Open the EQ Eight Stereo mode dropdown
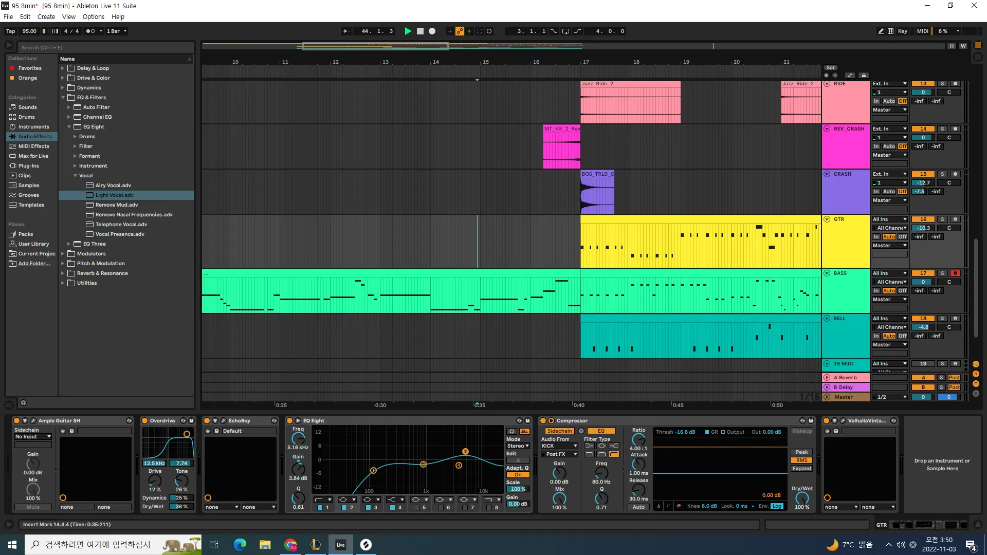The width and height of the screenshot is (987, 555). (518, 446)
